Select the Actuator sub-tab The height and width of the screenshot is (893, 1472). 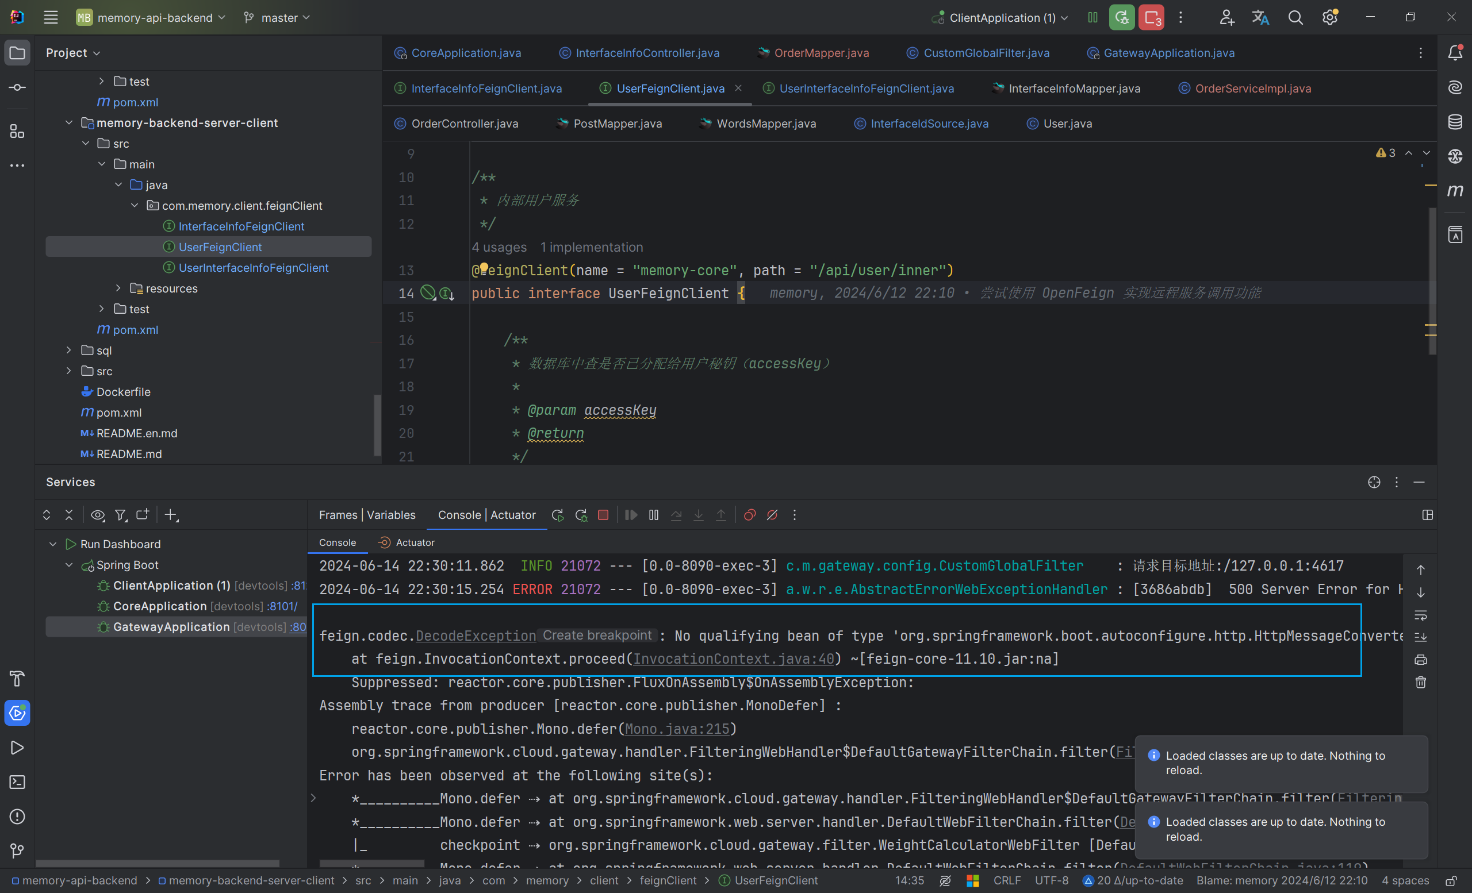pos(406,542)
